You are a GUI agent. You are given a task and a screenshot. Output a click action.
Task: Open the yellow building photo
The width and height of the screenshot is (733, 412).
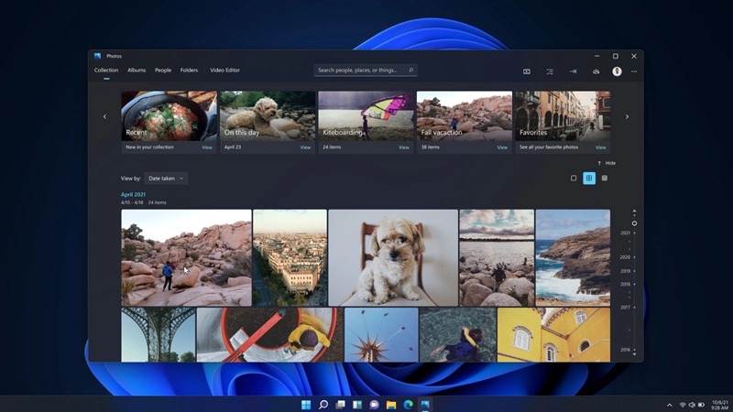553,335
